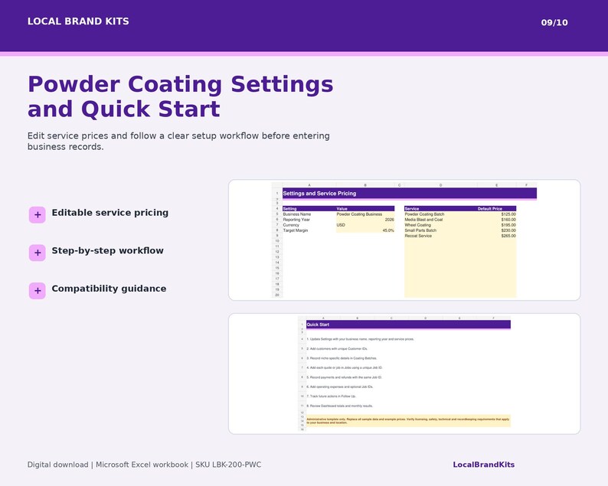The height and width of the screenshot is (486, 608).
Task: Click the 'Currency' setting cell
Action: click(309, 225)
